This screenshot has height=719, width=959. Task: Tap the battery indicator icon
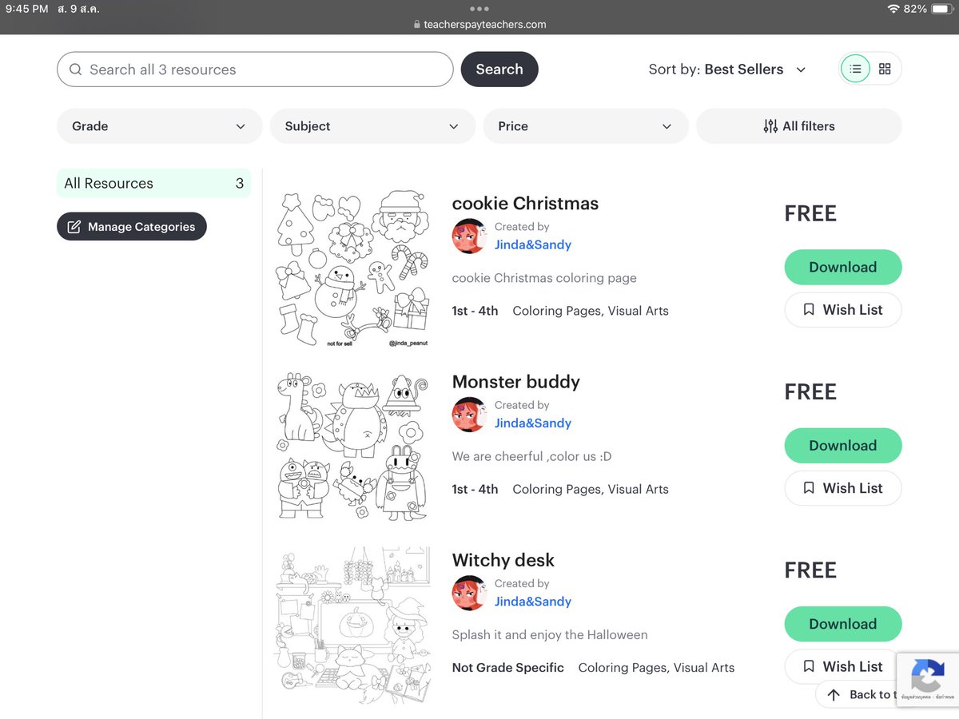(943, 9)
